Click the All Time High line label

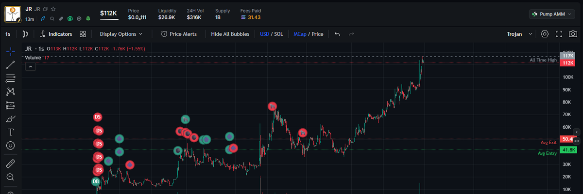pos(543,60)
